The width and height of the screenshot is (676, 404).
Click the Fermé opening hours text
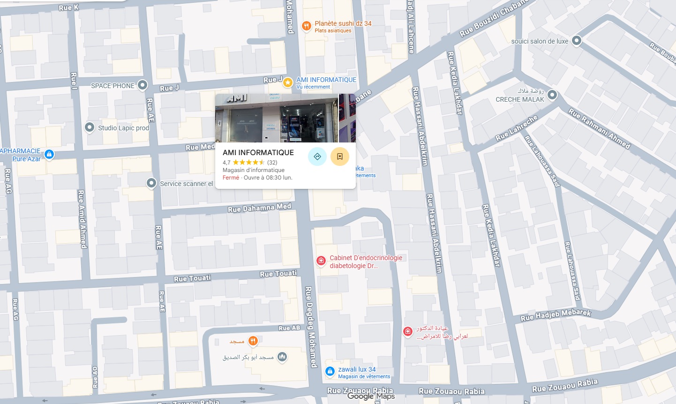[x=230, y=178]
